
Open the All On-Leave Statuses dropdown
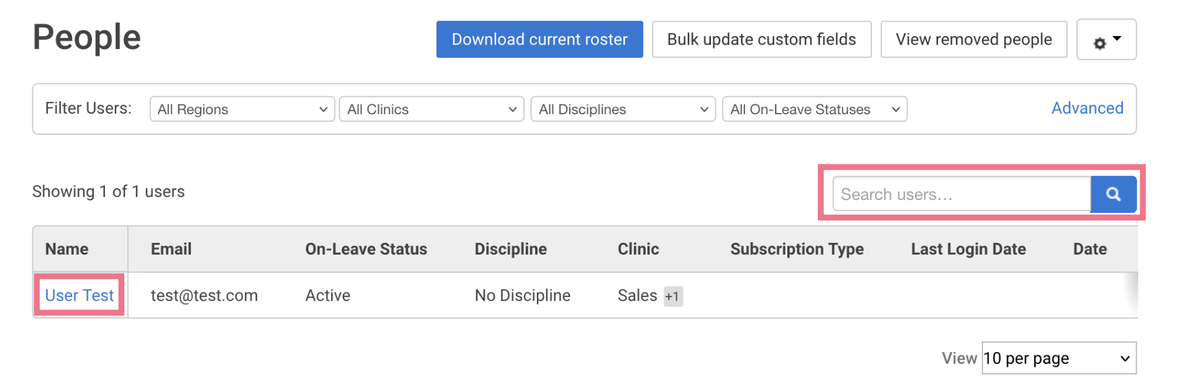(x=815, y=109)
